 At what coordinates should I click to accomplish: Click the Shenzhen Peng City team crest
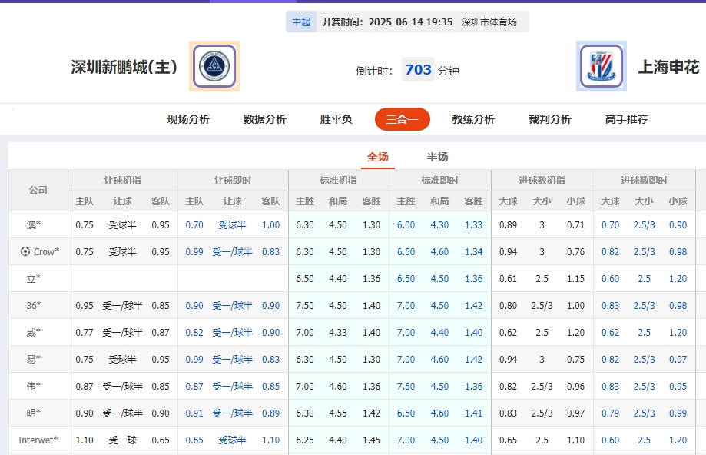213,66
